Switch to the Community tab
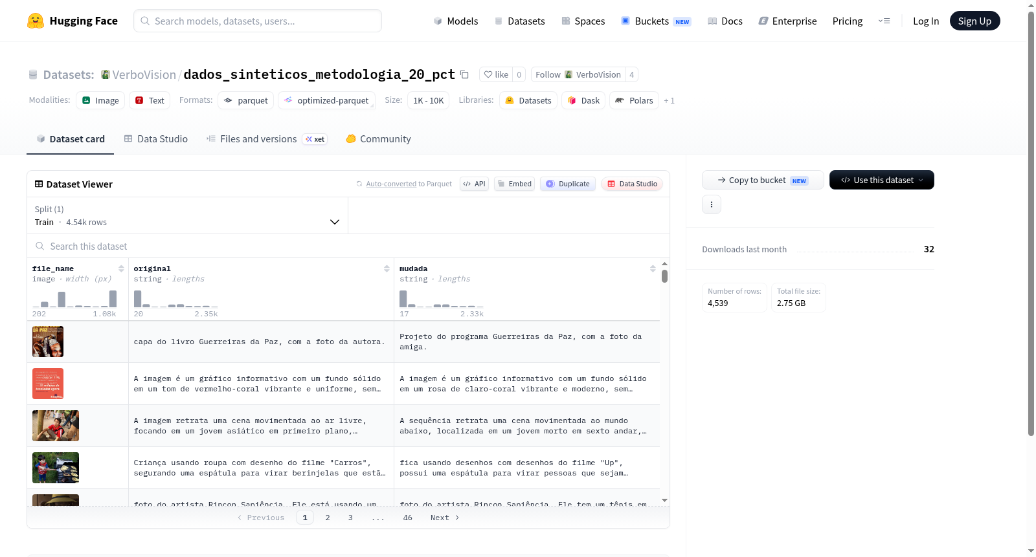Image resolution: width=1036 pixels, height=557 pixels. [x=378, y=139]
